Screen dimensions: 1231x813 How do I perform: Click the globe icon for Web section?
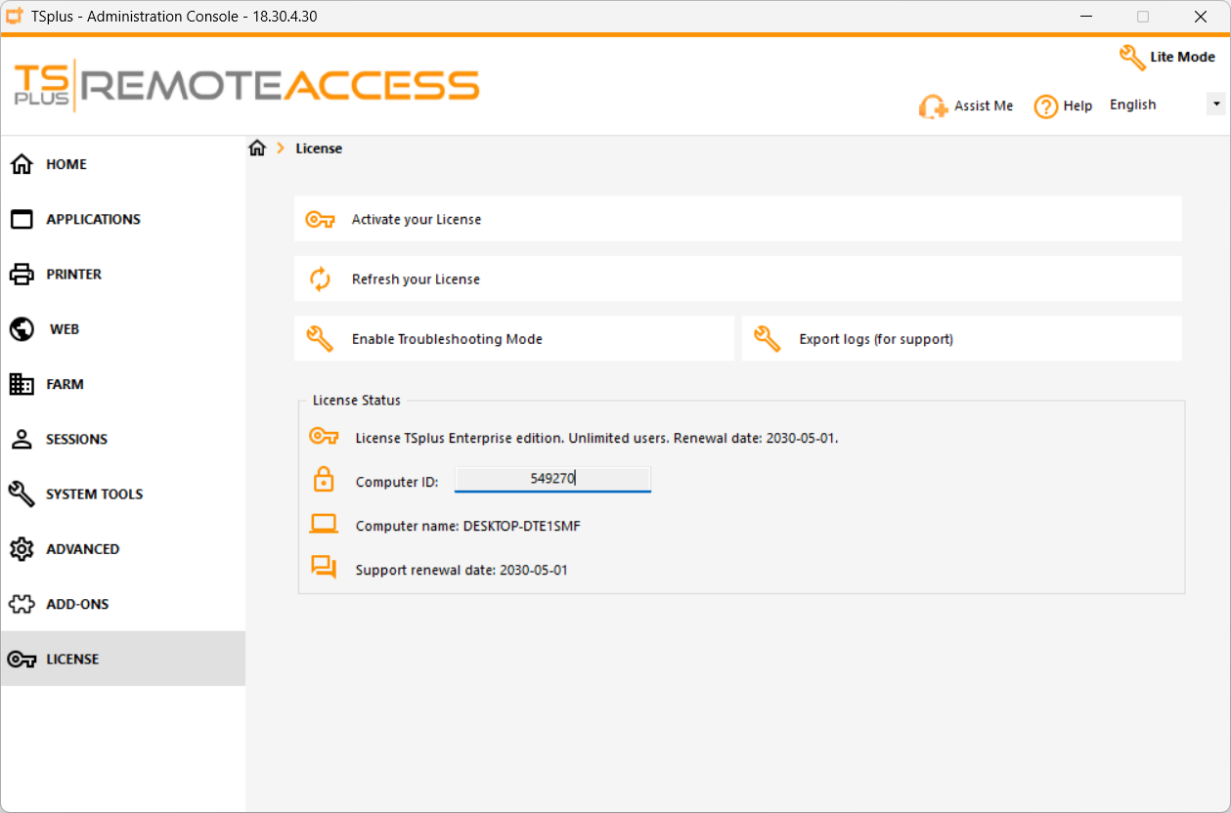(x=22, y=329)
